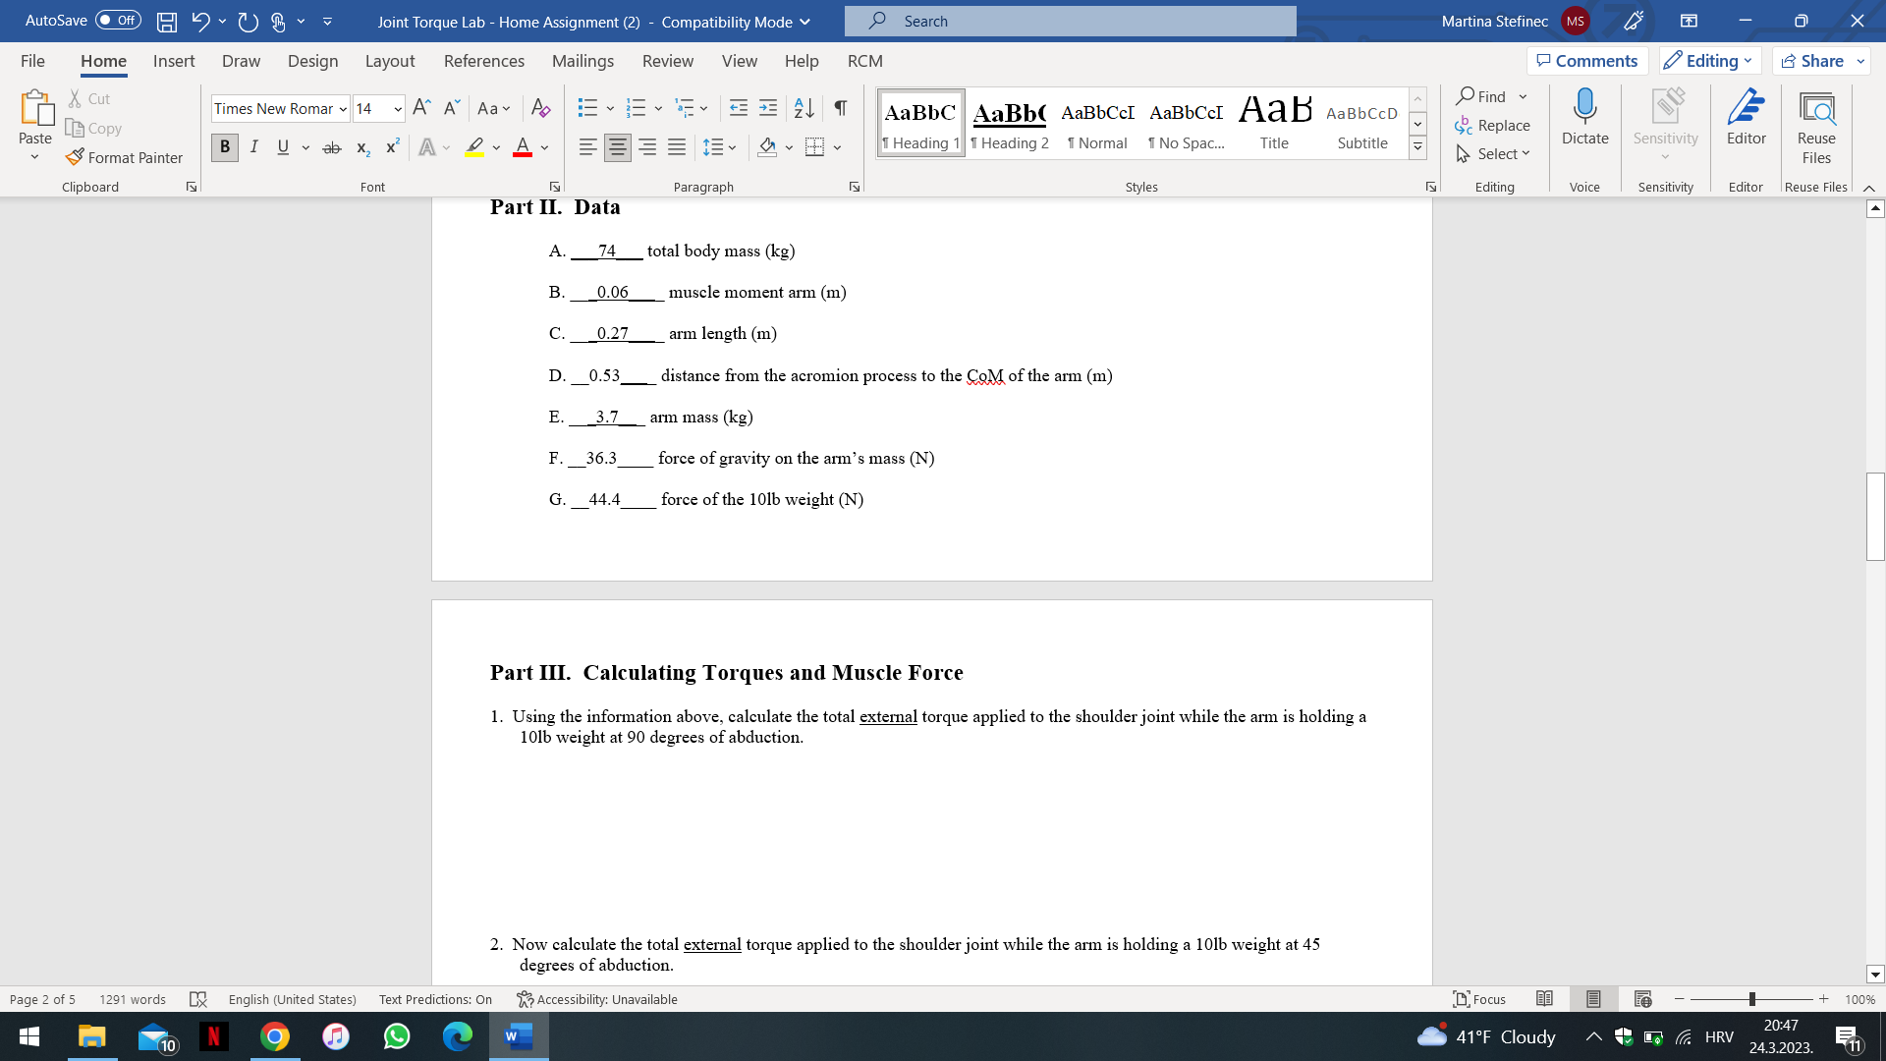The width and height of the screenshot is (1886, 1061).
Task: Toggle Italic formatting button
Action: click(x=254, y=147)
